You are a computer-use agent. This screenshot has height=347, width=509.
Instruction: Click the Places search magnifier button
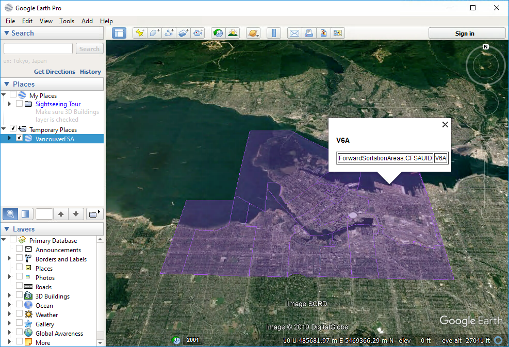10,214
